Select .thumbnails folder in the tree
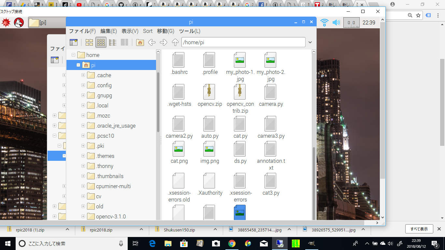This screenshot has height=250, width=445. click(109, 176)
